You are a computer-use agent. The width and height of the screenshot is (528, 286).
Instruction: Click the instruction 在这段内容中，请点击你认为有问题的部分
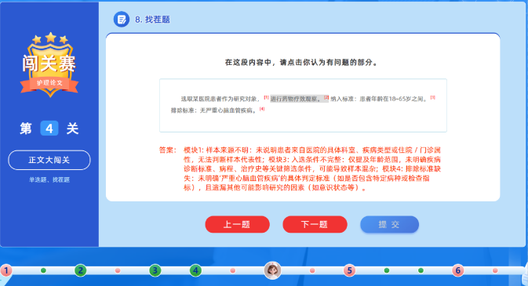[x=302, y=62]
